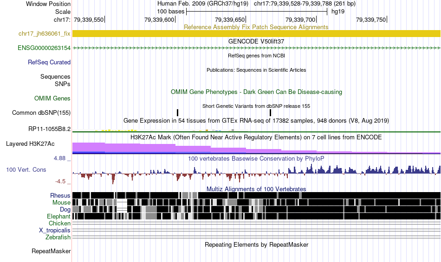The height and width of the screenshot is (262, 441).
Task: Click the Common dbSNP(155) track label
Action: pyautogui.click(x=41, y=113)
